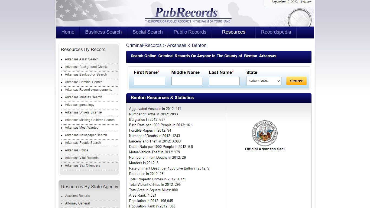Click the Last Name input field
Screen dimensions: 370x208
tap(224, 81)
